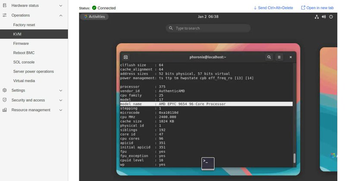Click the siblings 192 line

[x=143, y=130]
